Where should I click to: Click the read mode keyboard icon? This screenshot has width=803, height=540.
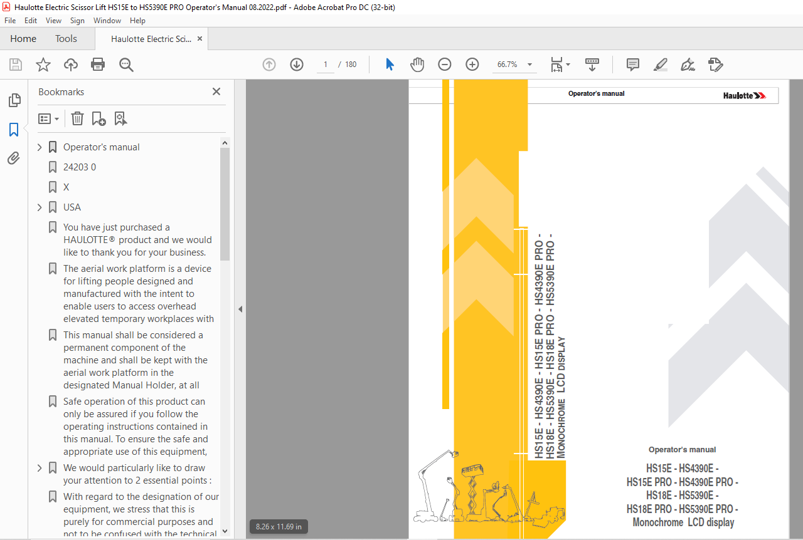coord(592,65)
